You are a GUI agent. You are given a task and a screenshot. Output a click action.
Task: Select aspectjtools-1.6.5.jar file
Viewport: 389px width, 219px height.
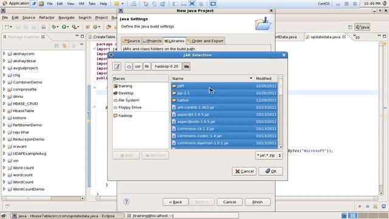coord(224,122)
